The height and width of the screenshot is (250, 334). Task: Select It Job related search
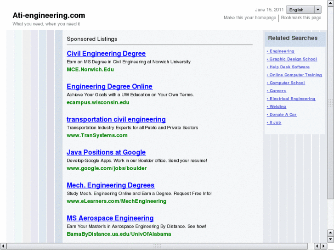click(x=274, y=122)
